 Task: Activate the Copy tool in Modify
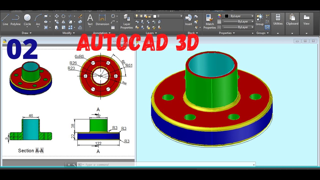point(57,22)
